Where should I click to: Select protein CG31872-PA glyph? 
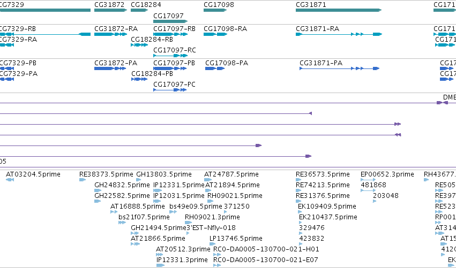[x=110, y=68]
